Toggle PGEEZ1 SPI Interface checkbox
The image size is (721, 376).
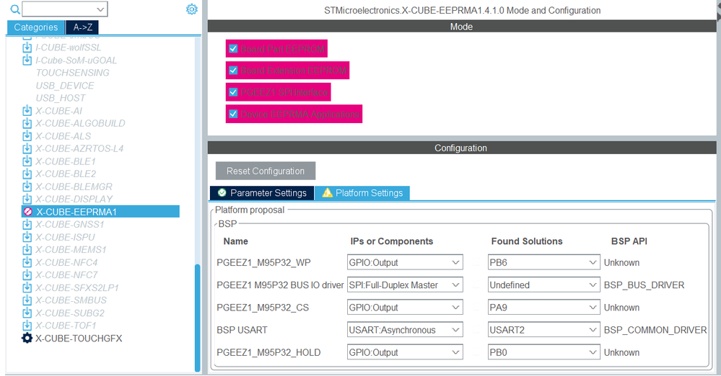click(233, 92)
